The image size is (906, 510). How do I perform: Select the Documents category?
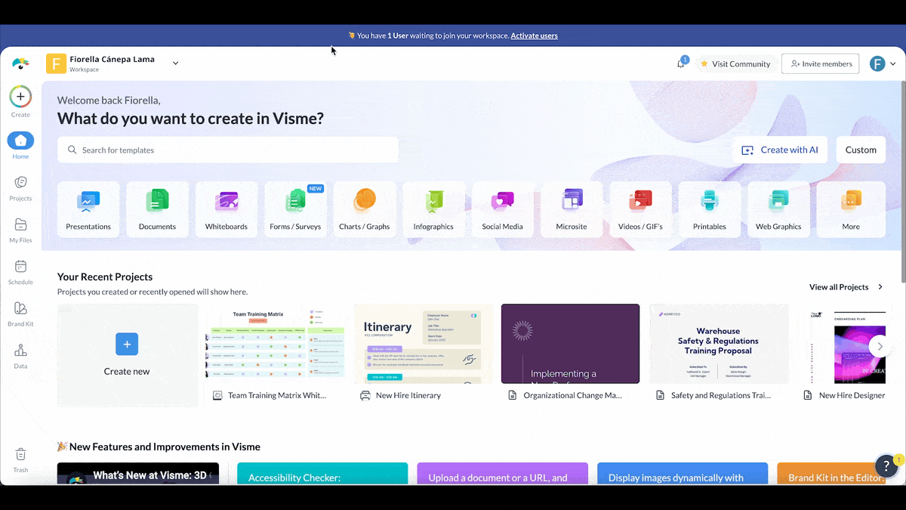(x=157, y=209)
